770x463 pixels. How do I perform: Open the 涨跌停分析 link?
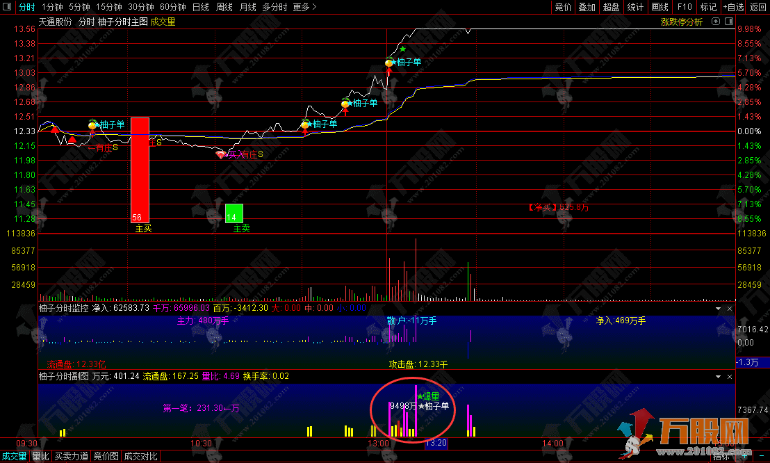(x=681, y=22)
